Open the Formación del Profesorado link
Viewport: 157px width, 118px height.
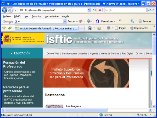click(14, 64)
